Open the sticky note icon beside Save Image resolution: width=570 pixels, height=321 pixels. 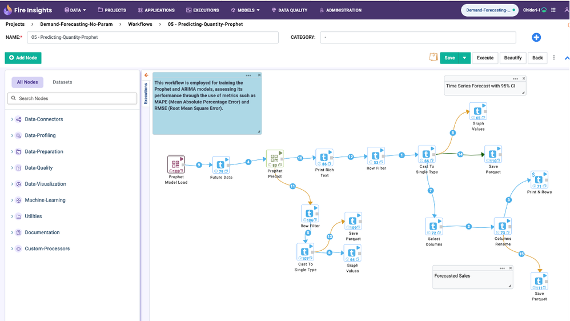pyautogui.click(x=433, y=57)
